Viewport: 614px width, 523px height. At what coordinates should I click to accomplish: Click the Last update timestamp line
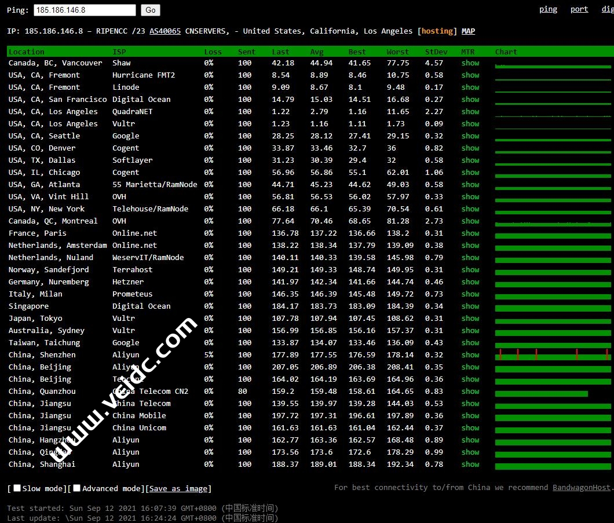[x=142, y=518]
